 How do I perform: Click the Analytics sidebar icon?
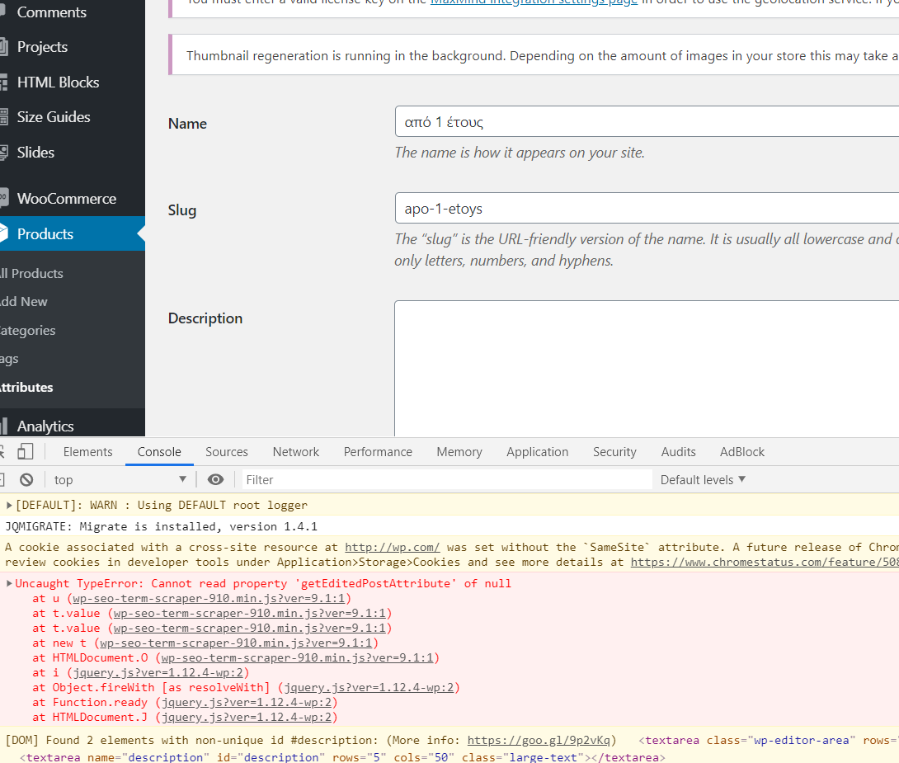[3, 426]
